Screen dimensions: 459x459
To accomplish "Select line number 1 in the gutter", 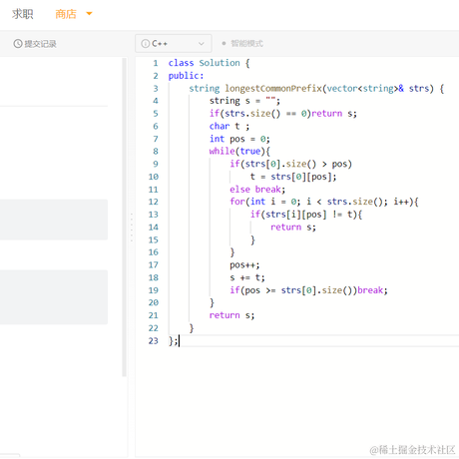I will pyautogui.click(x=156, y=63).
